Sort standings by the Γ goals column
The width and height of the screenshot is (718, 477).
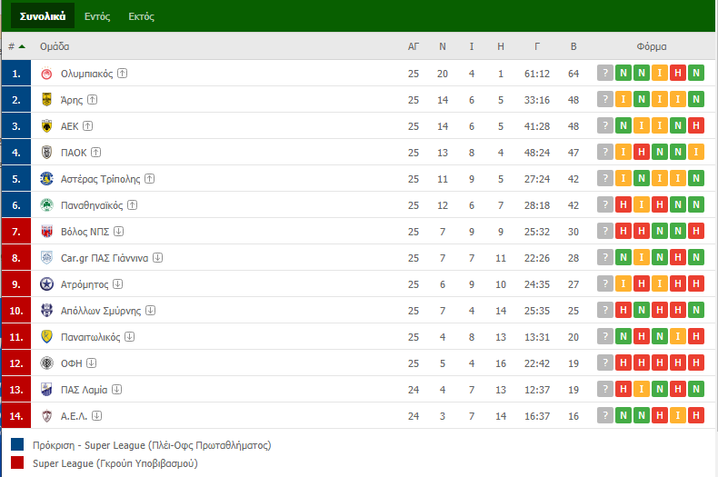[536, 46]
